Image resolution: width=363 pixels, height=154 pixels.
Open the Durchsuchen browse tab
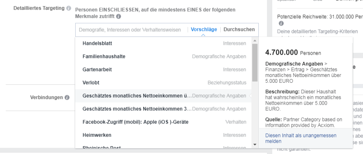(239, 30)
